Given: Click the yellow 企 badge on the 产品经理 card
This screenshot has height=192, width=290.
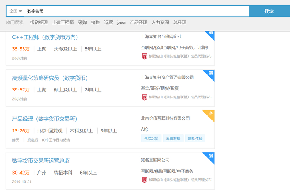Looking at the screenshot, I should click(210, 115).
